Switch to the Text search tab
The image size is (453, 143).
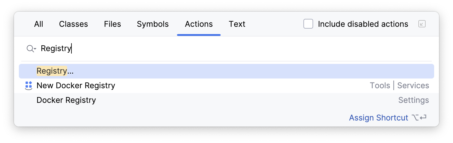click(x=237, y=24)
